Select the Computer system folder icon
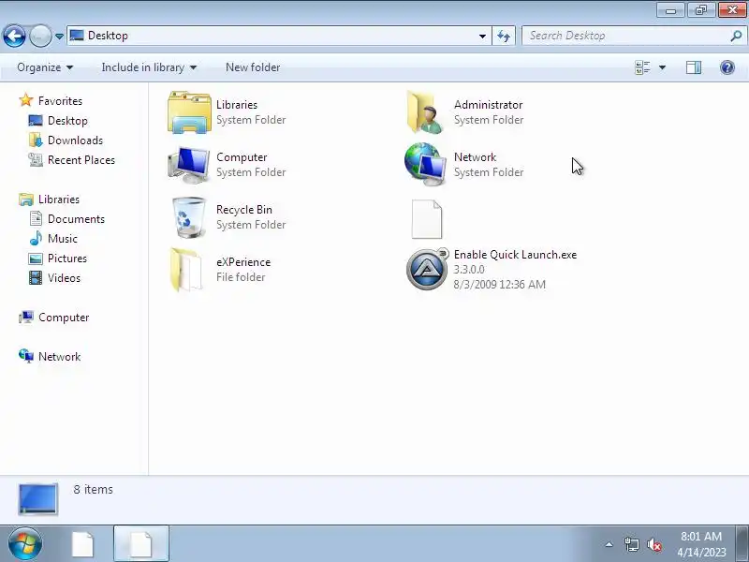 point(189,165)
